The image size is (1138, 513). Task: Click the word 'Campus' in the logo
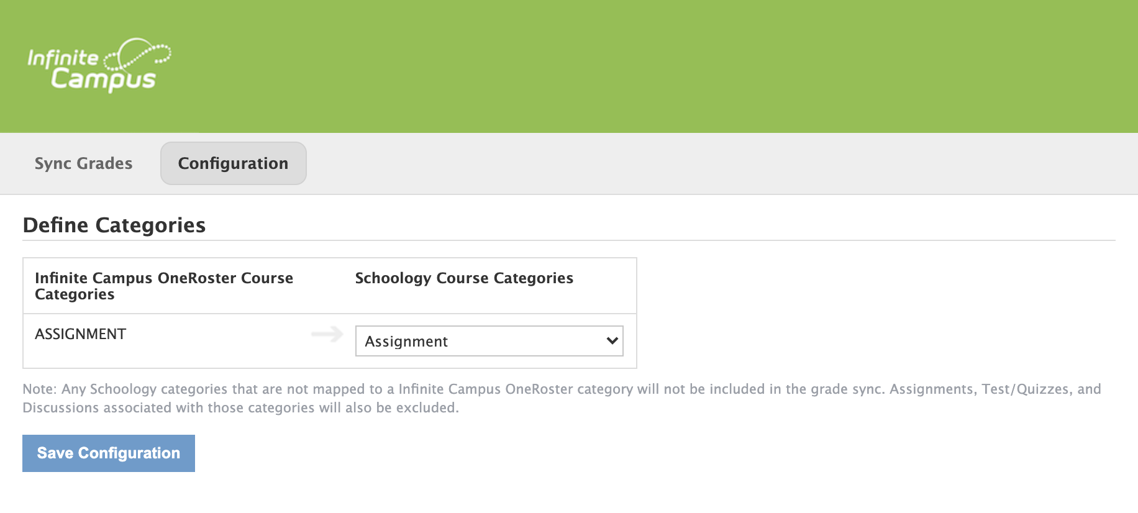click(x=103, y=79)
